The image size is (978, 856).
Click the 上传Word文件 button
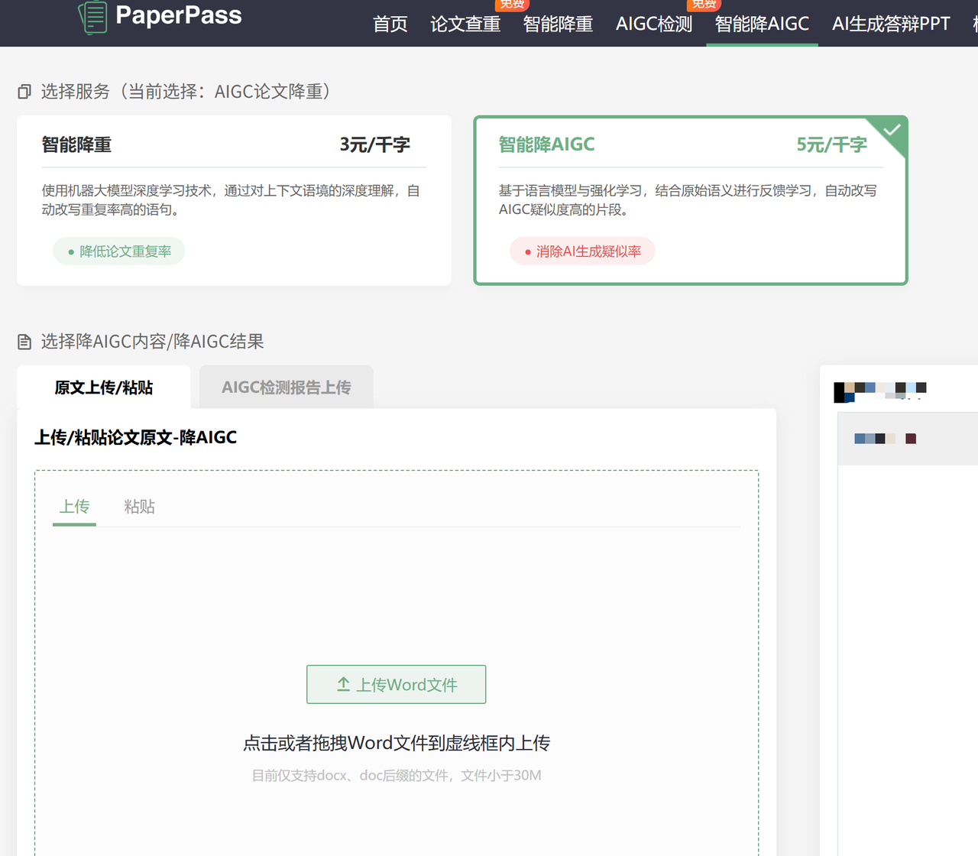point(397,684)
